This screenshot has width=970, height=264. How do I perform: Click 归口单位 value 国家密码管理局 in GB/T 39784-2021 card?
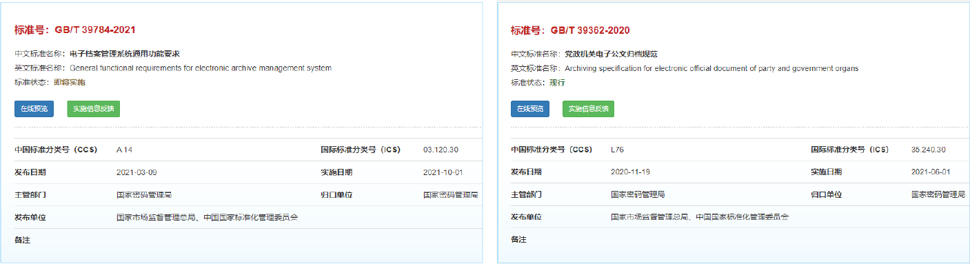coord(451,195)
